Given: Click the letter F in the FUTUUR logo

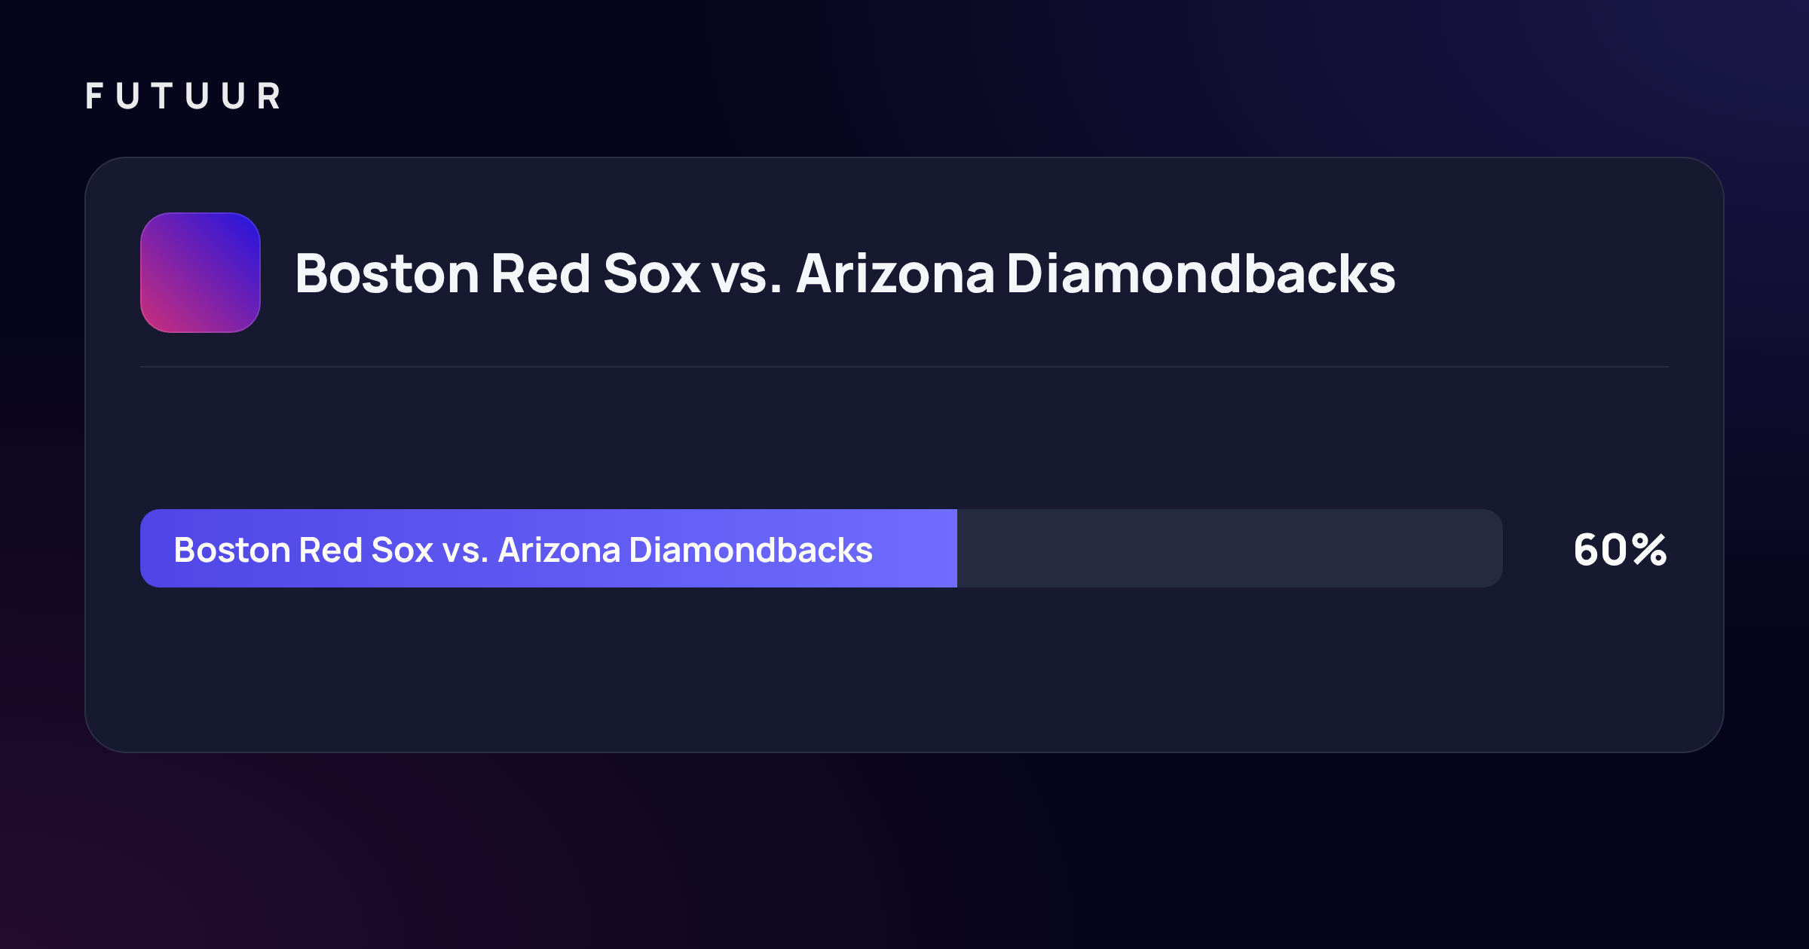Looking at the screenshot, I should [x=94, y=96].
